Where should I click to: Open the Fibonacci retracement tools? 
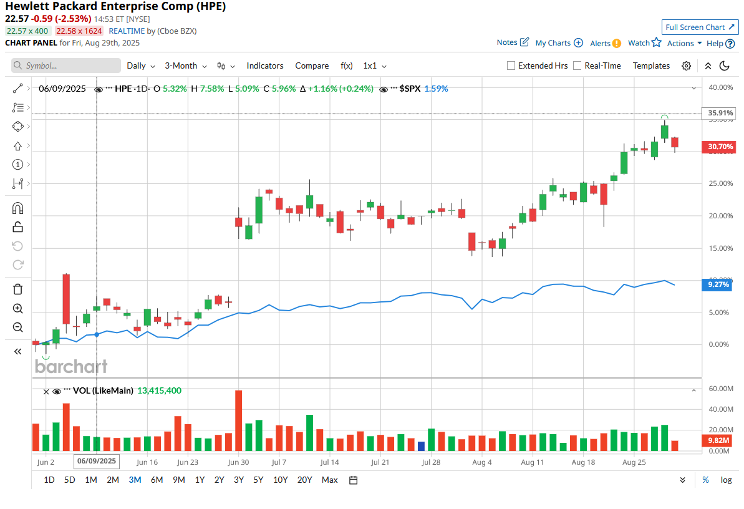click(x=17, y=107)
